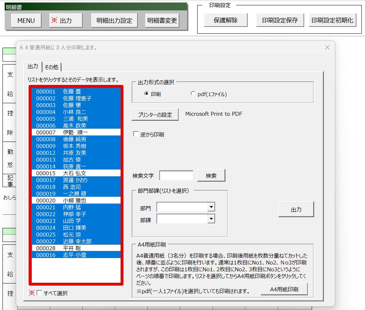
Task: Select list row 000028 平井 聡
Action: pos(76,248)
